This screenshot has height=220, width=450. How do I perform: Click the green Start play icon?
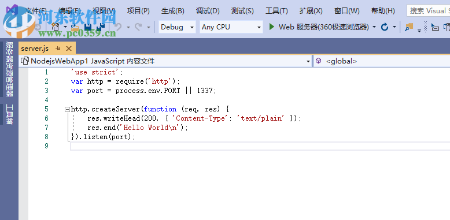click(271, 27)
